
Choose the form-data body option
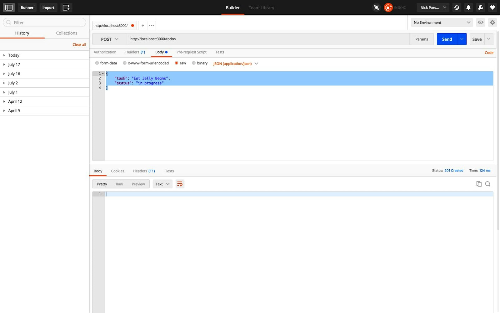(97, 63)
